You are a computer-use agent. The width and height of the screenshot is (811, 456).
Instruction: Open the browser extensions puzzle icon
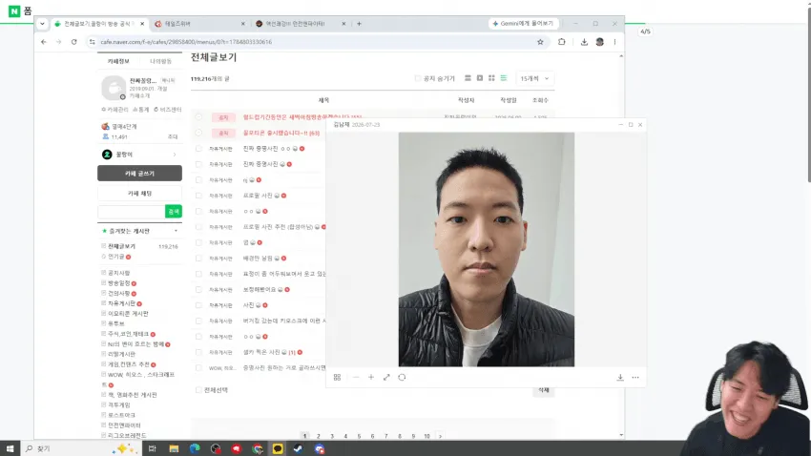point(562,42)
